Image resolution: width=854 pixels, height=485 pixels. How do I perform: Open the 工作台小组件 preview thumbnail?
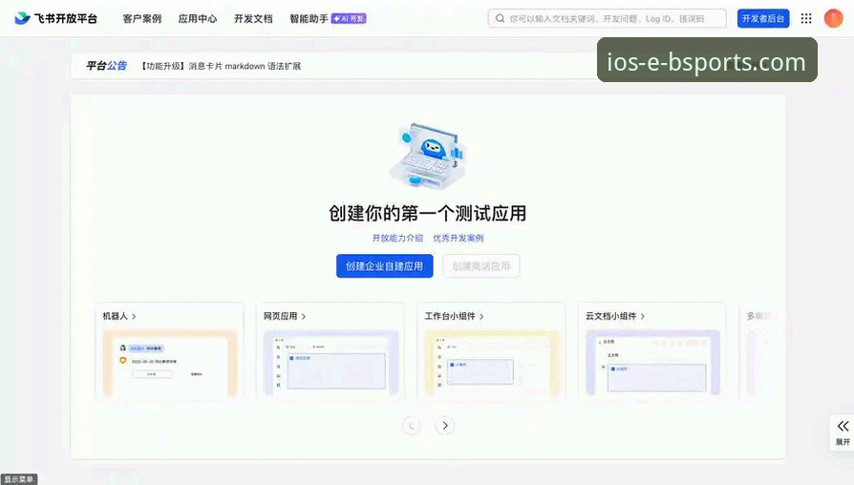492,363
